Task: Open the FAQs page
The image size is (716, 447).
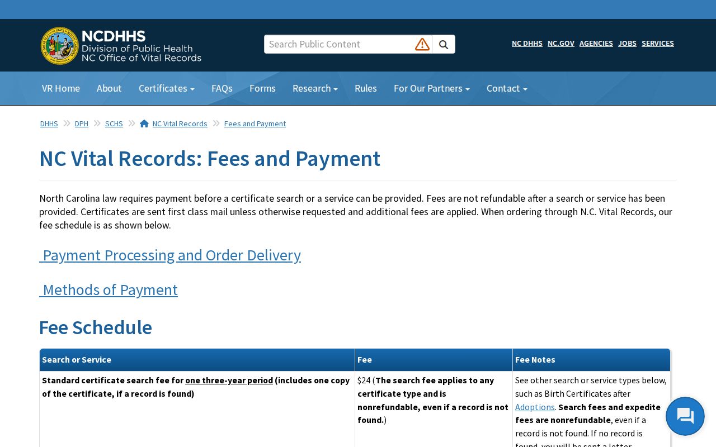Action: click(222, 88)
